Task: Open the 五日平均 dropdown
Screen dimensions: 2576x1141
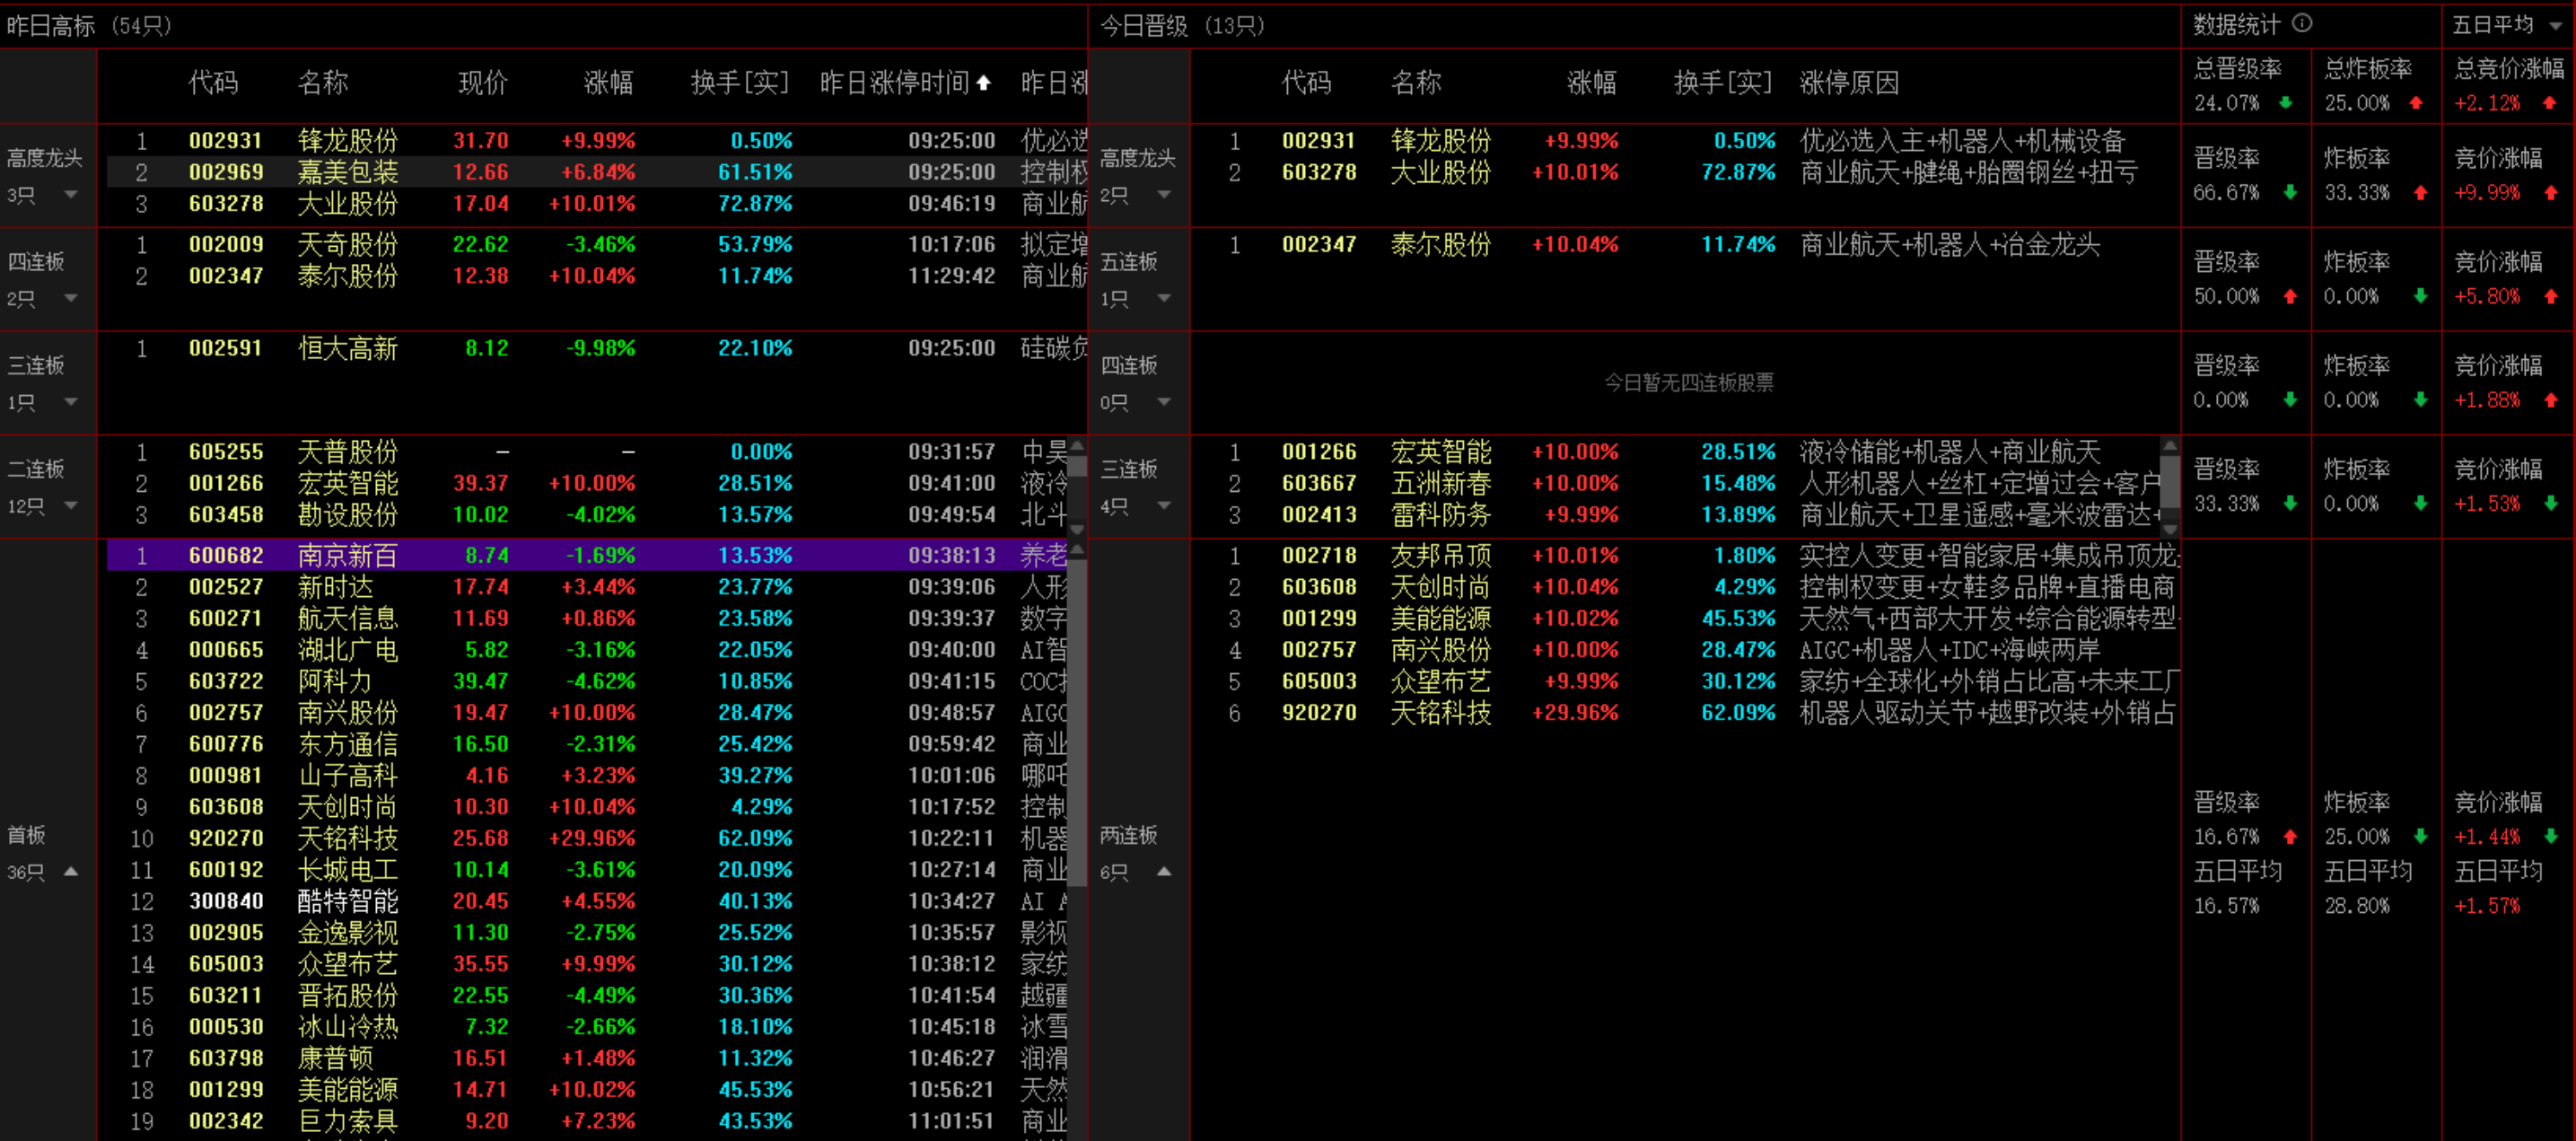Action: (2556, 26)
